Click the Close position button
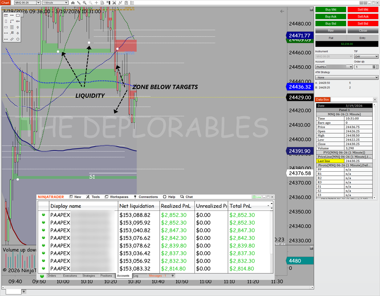 [363, 30]
